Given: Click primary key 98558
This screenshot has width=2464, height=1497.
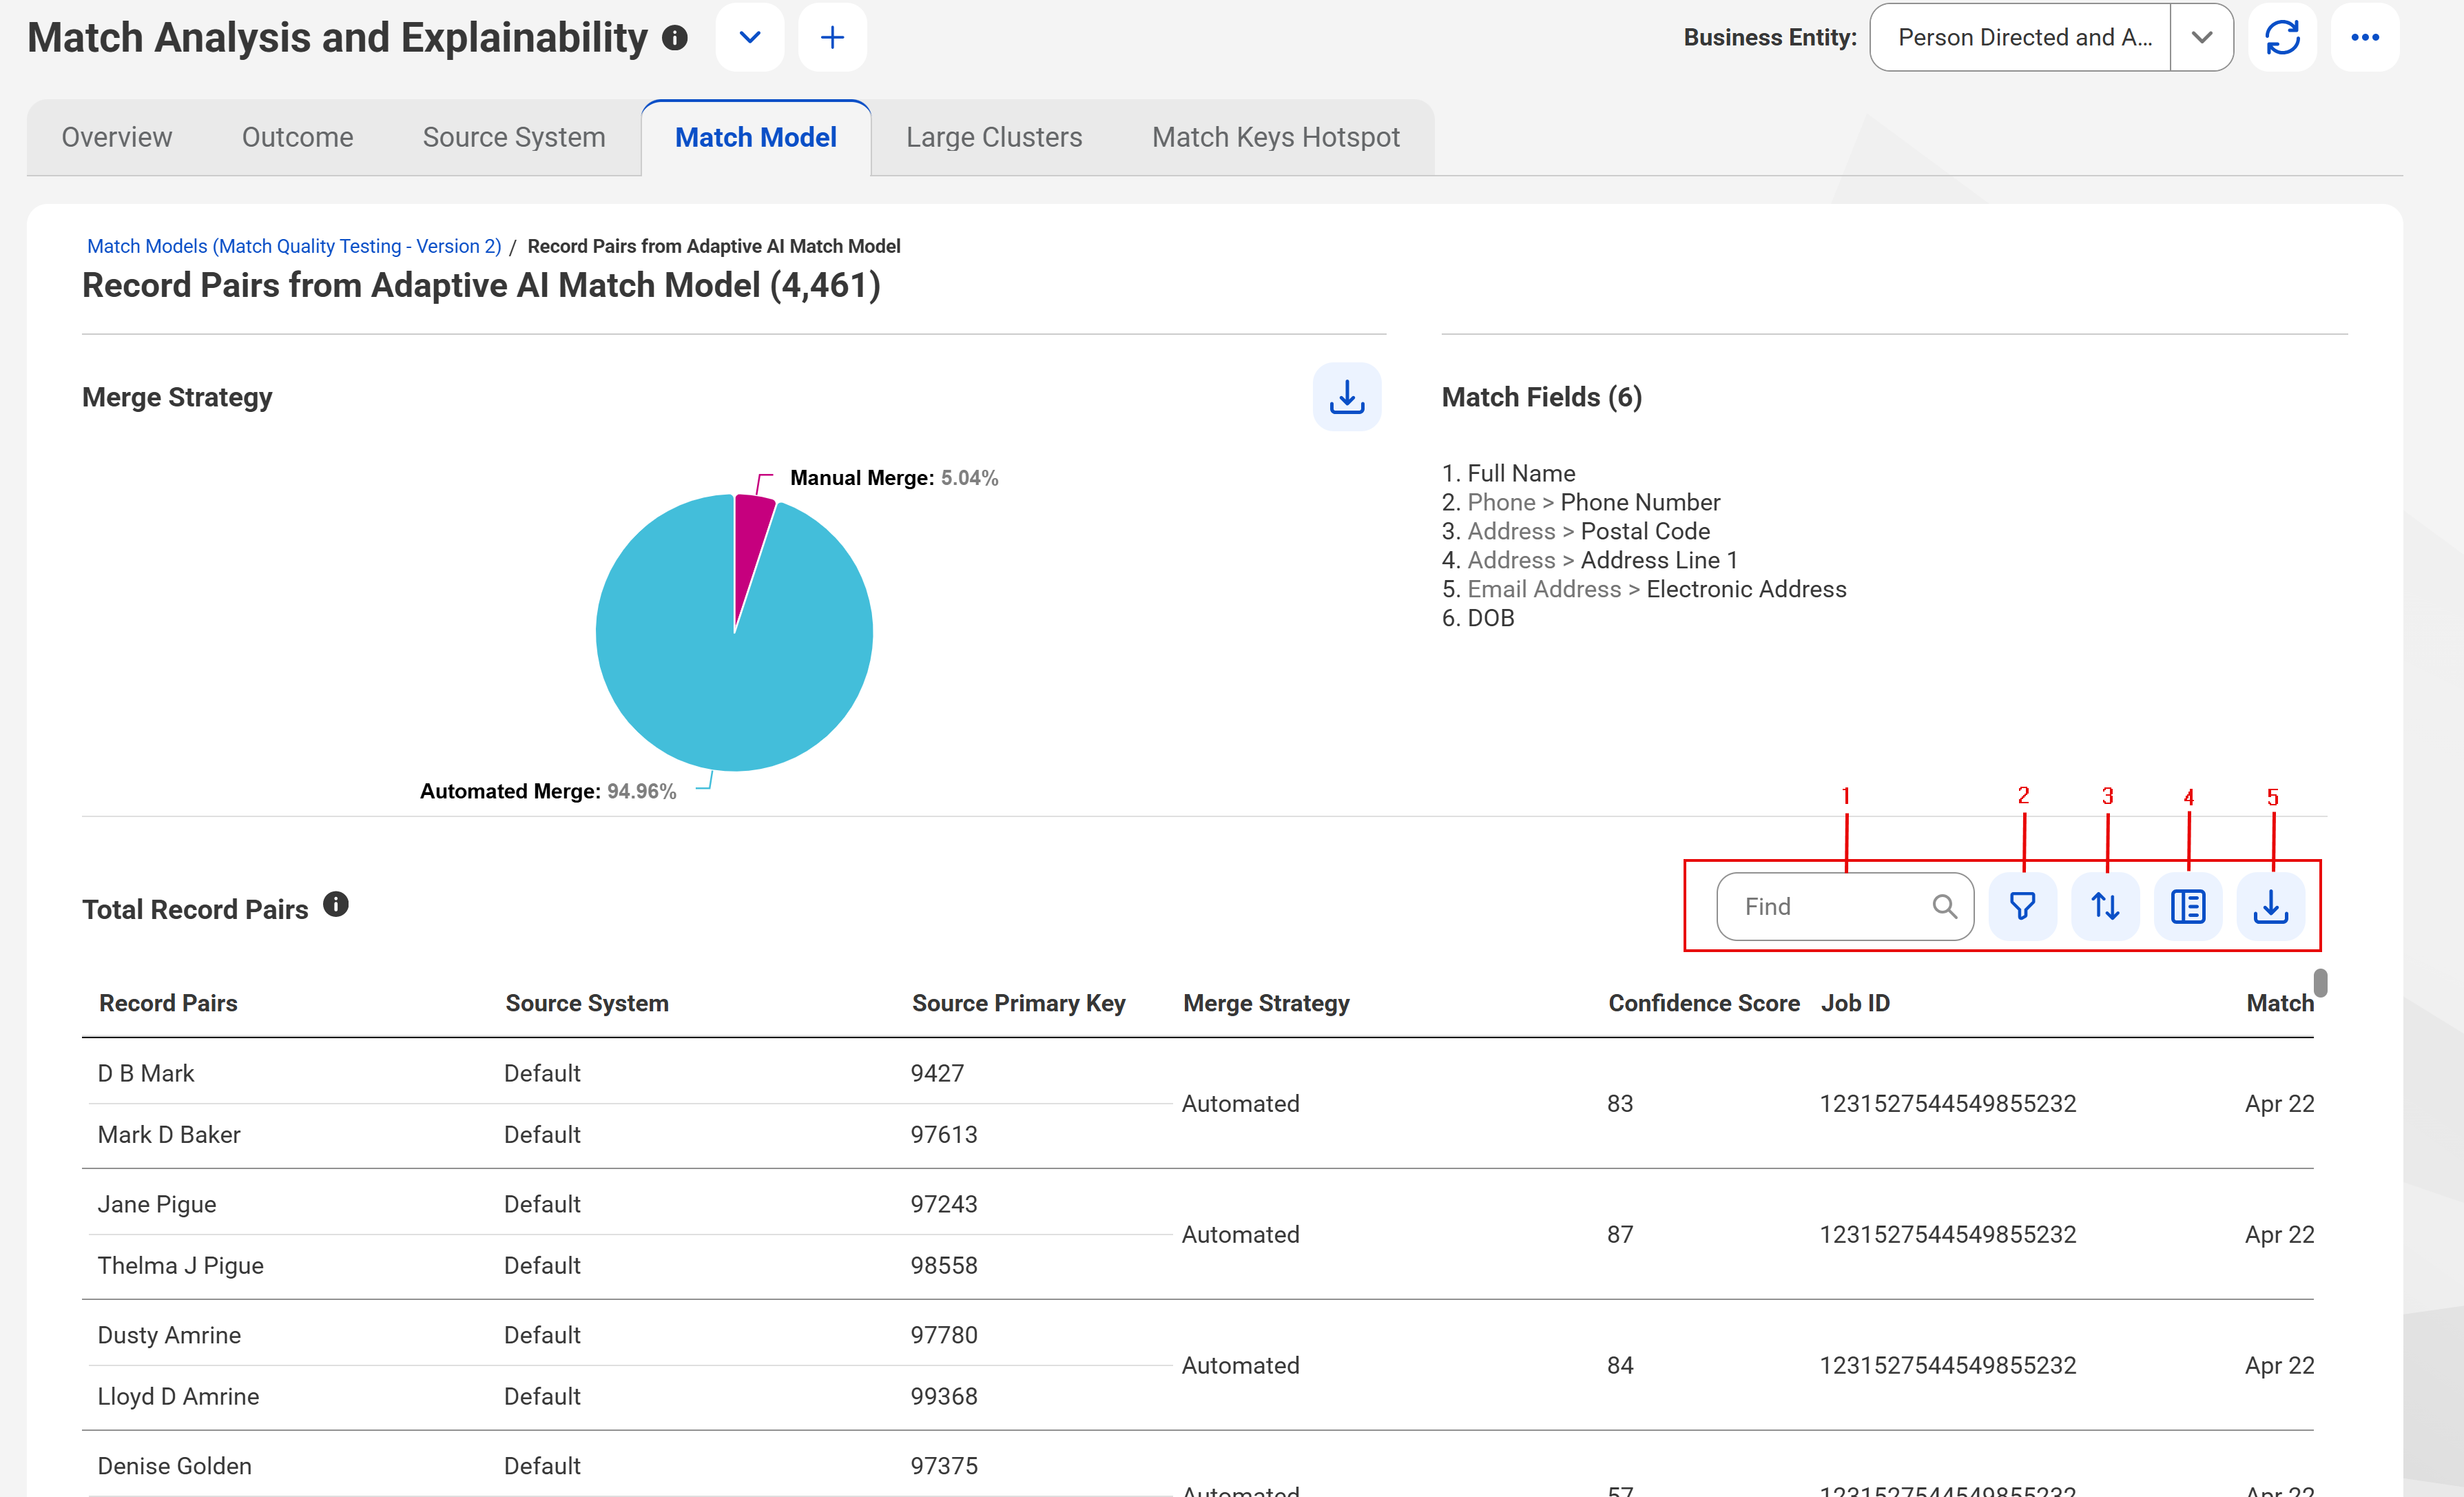Looking at the screenshot, I should tap(944, 1265).
